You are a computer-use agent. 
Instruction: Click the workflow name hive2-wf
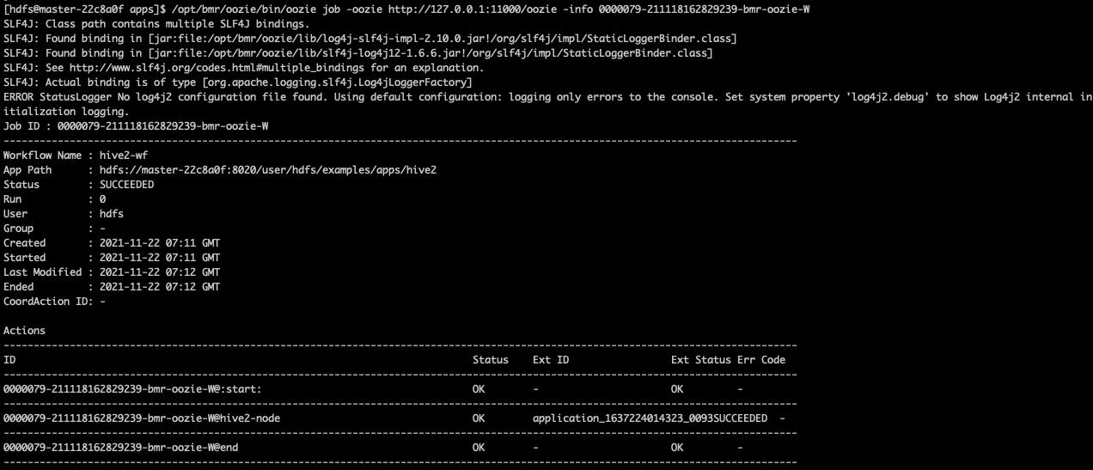click(x=118, y=156)
